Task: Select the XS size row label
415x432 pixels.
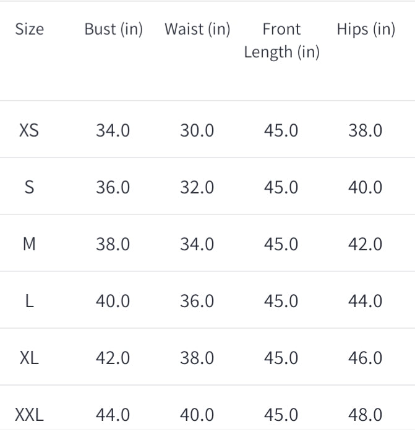Action: coord(29,130)
